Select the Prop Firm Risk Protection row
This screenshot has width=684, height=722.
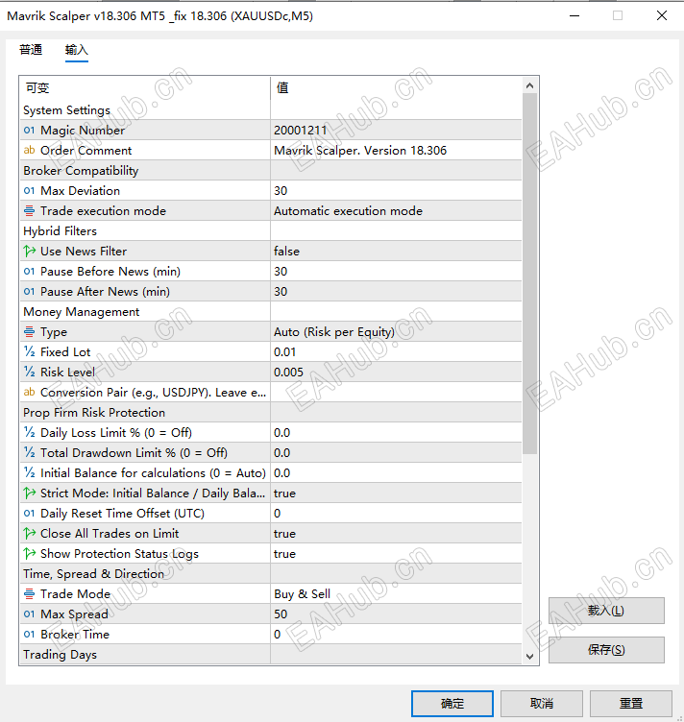tap(271, 413)
